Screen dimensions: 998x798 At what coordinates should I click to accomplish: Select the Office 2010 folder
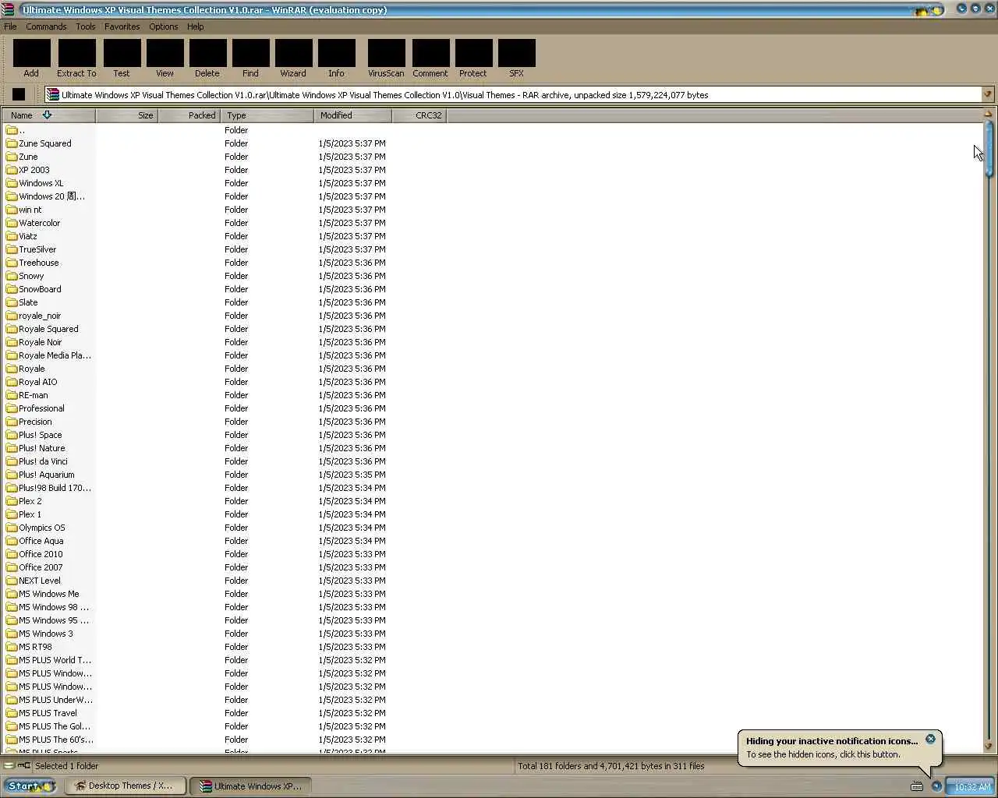point(34,554)
